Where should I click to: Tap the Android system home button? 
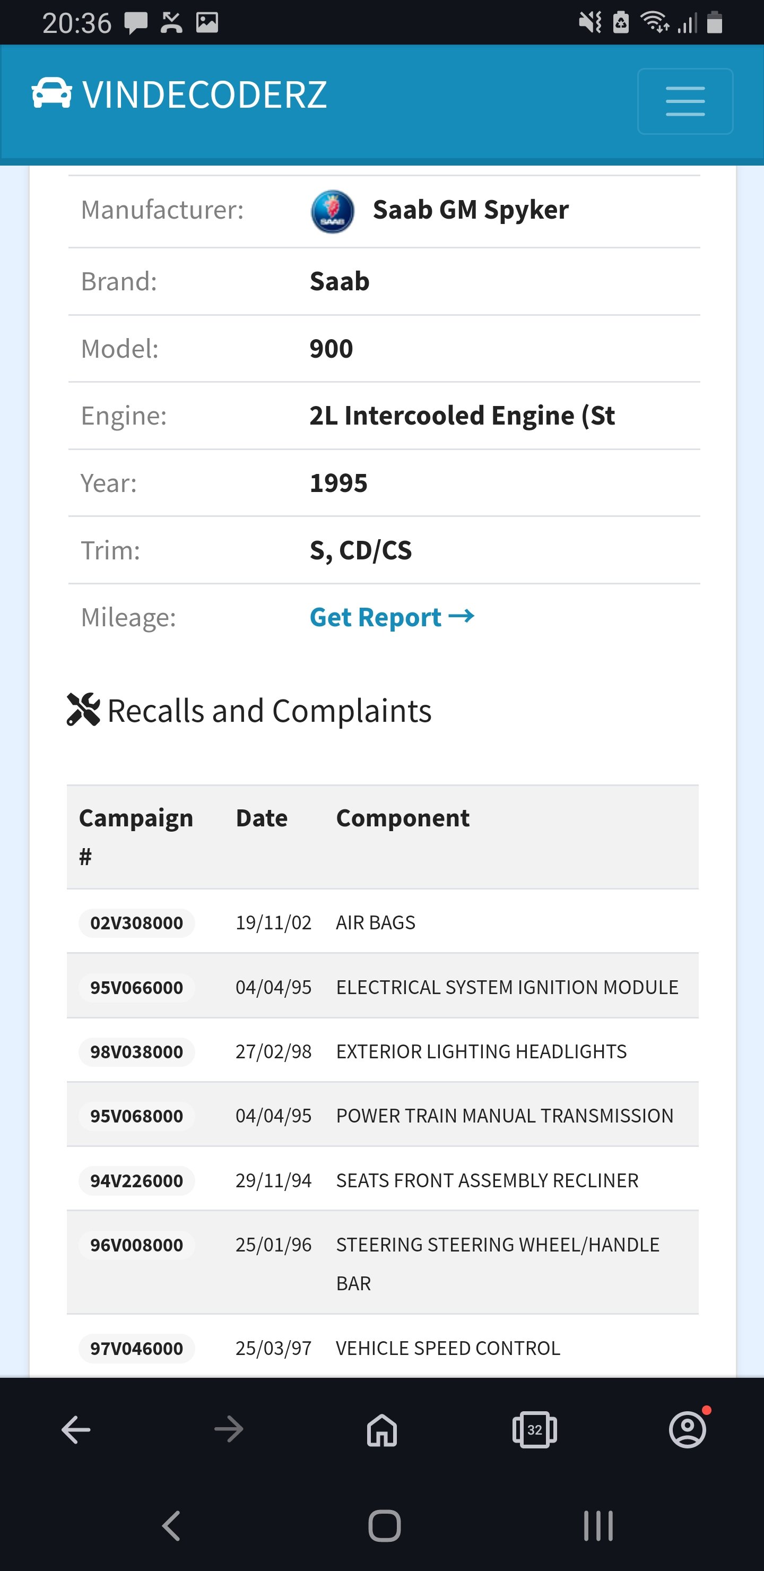coord(385,1526)
